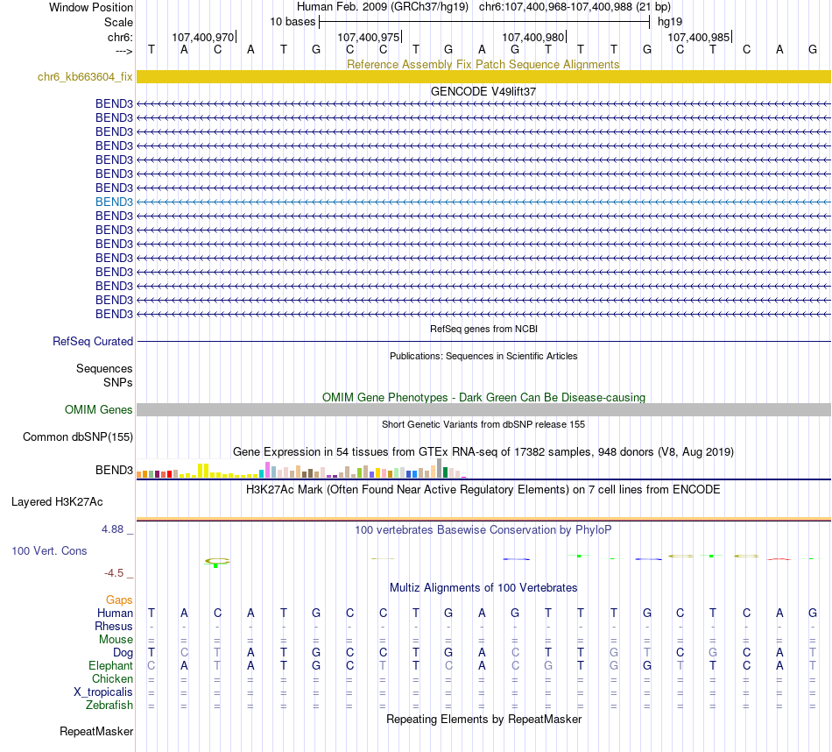
Task: Click the 107,400,985 position marker
Action: 699,37
